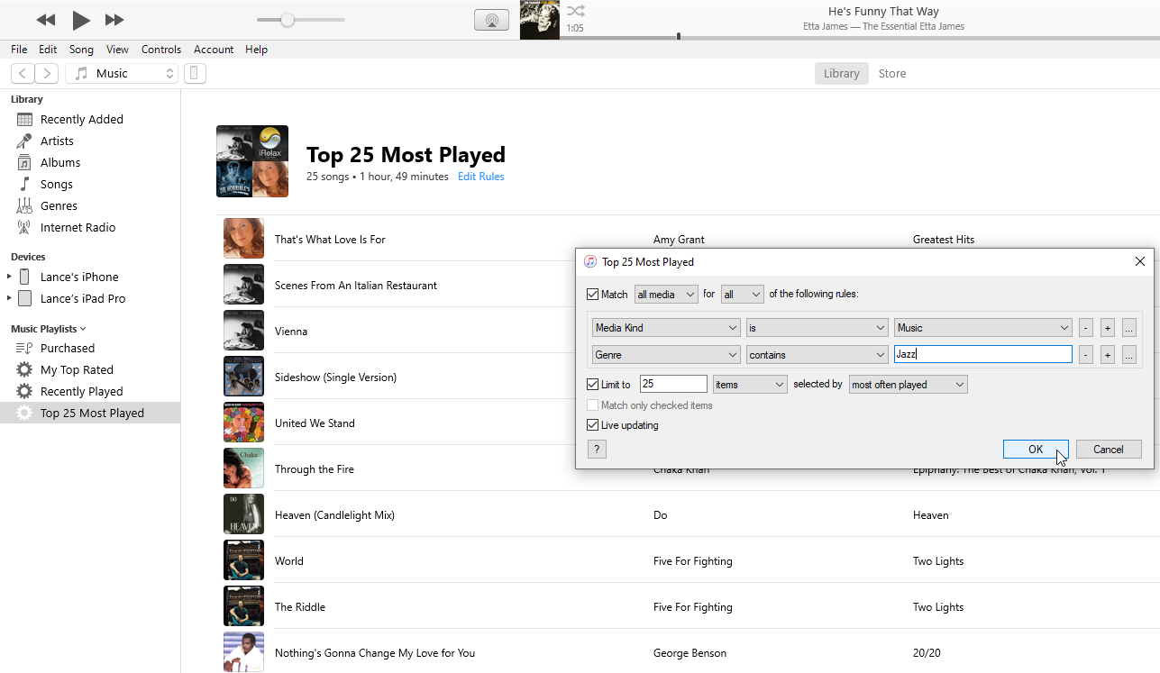Open the 'all' rules match dropdown
The image size is (1160, 673).
click(x=743, y=295)
